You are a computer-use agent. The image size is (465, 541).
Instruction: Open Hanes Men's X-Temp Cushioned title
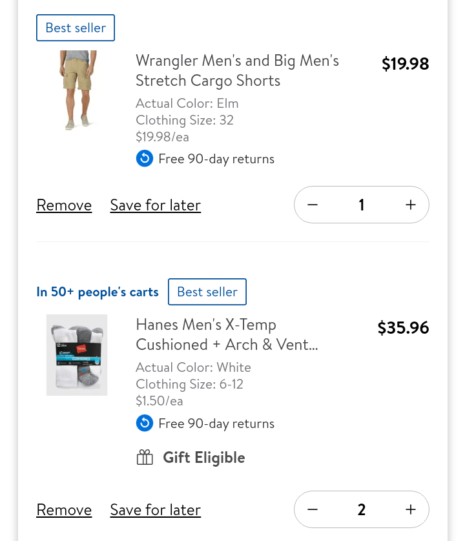pos(226,334)
